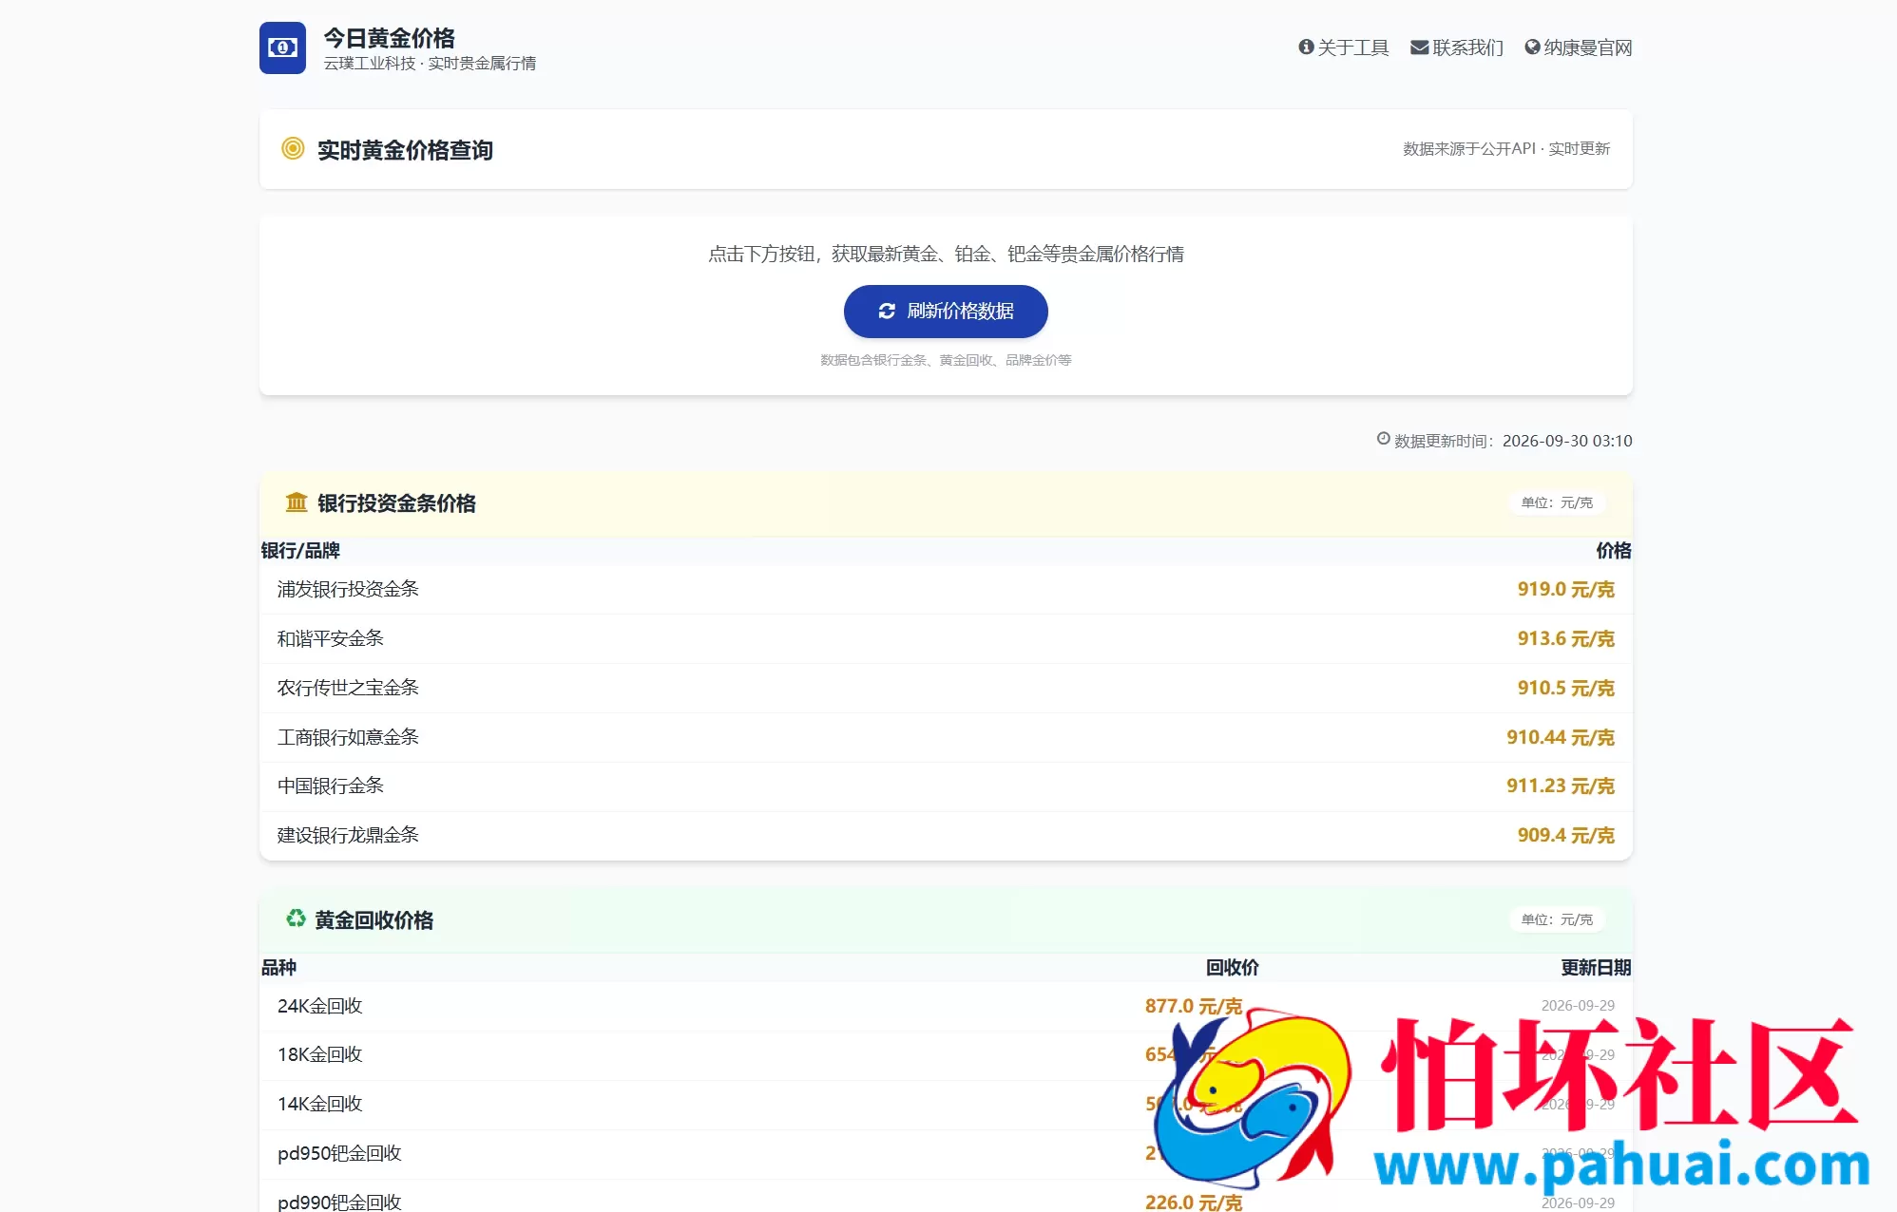Click the clock icon by 数据更新时间
Screen dimensions: 1897x1212
point(1384,439)
